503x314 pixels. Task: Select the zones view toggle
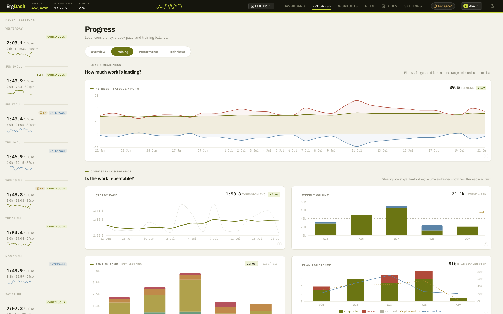pyautogui.click(x=251, y=263)
